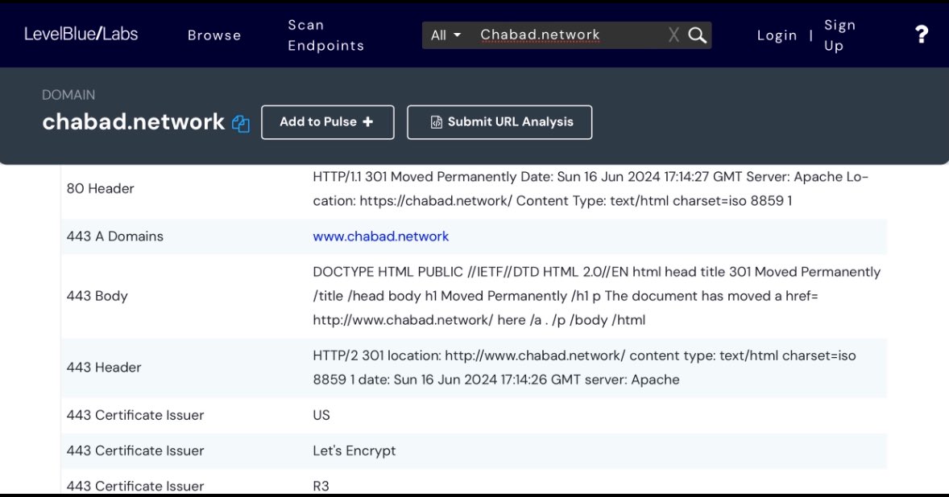Screen dimensions: 949x497
Task: Clear the search field with the X icon
Action: (x=673, y=35)
